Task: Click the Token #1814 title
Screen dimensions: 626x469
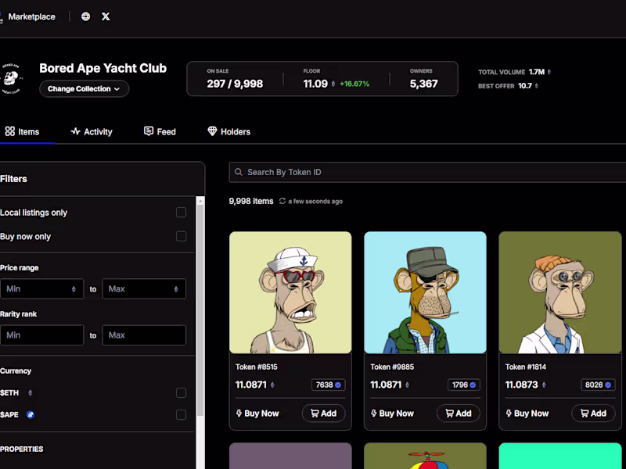Action: (526, 367)
